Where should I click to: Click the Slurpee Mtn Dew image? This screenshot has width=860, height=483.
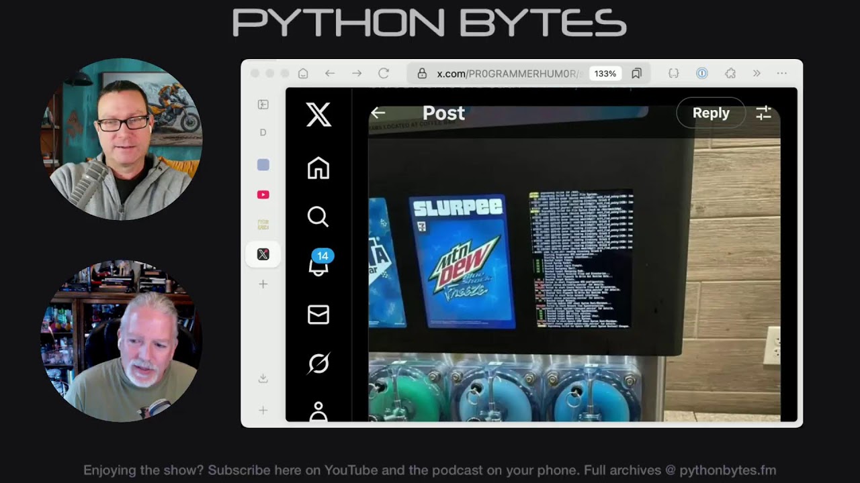tap(462, 262)
